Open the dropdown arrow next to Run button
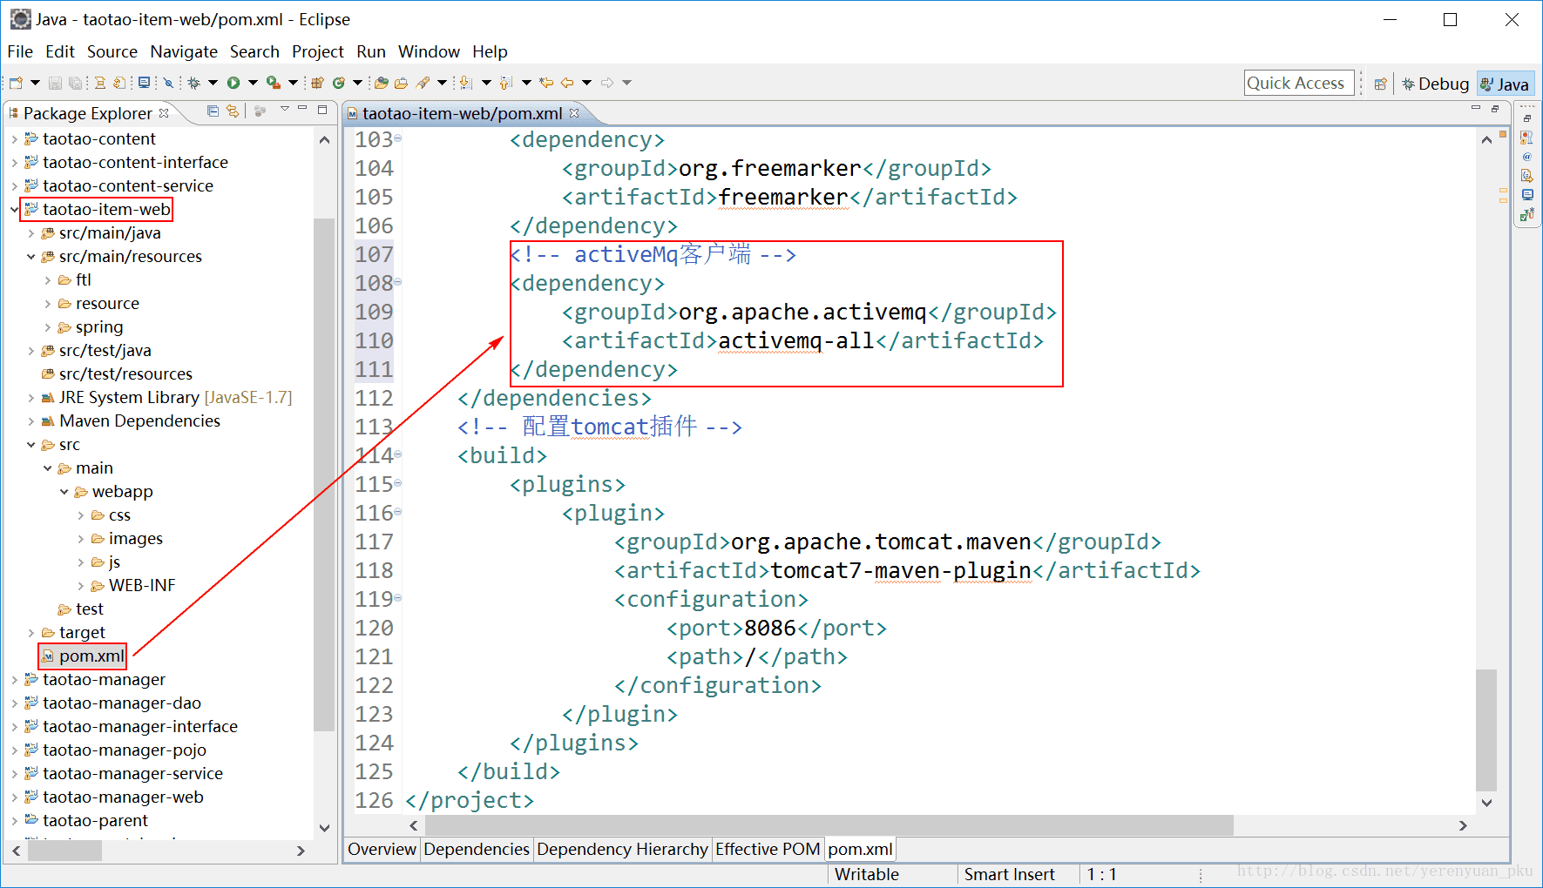 click(x=253, y=83)
